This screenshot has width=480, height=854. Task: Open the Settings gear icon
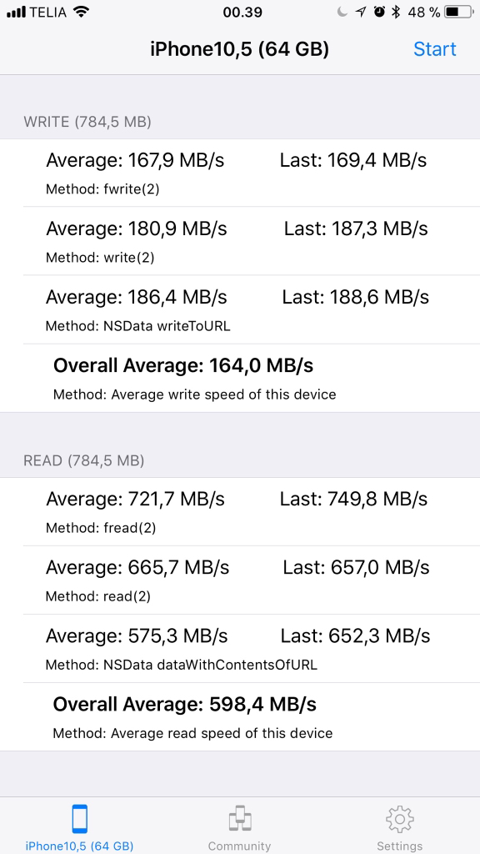pos(399,819)
